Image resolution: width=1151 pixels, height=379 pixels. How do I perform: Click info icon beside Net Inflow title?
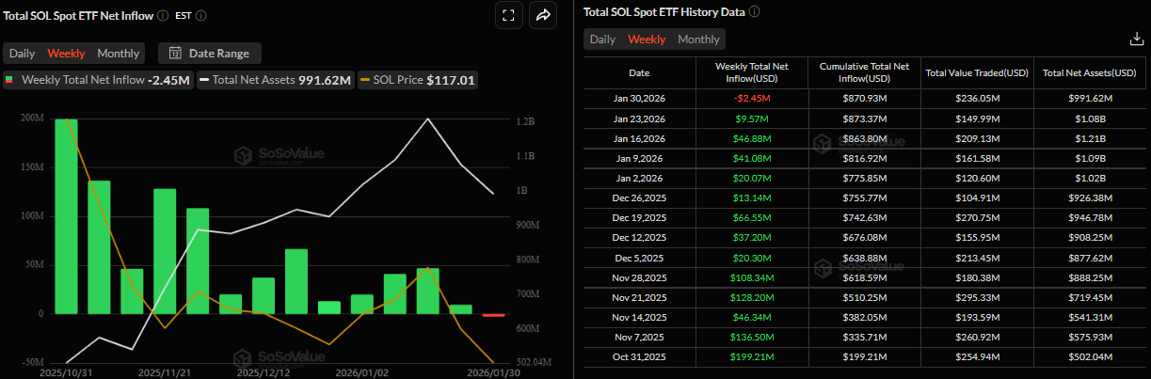coord(164,16)
